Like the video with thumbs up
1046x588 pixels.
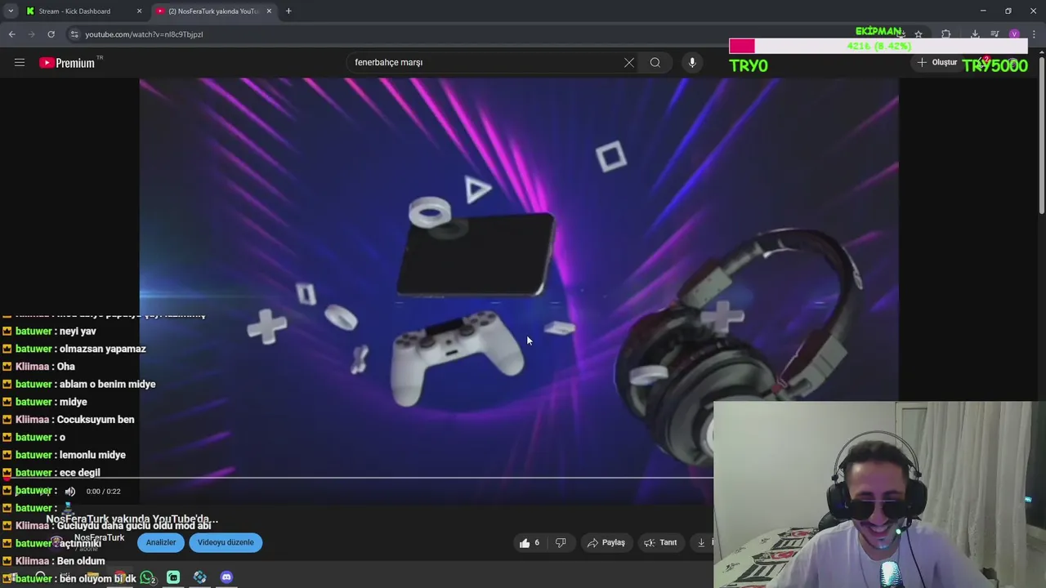point(529,542)
